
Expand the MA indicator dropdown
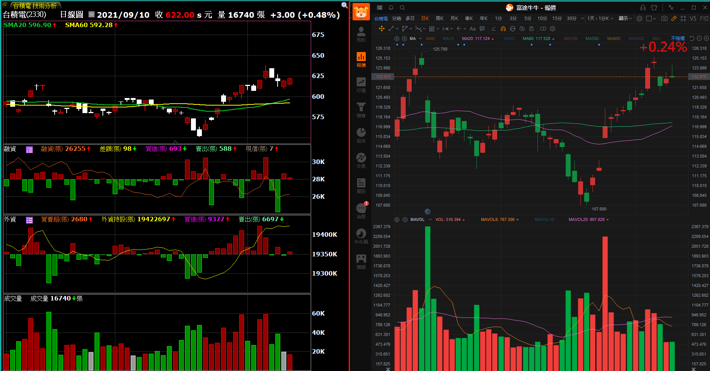pyautogui.click(x=421, y=38)
